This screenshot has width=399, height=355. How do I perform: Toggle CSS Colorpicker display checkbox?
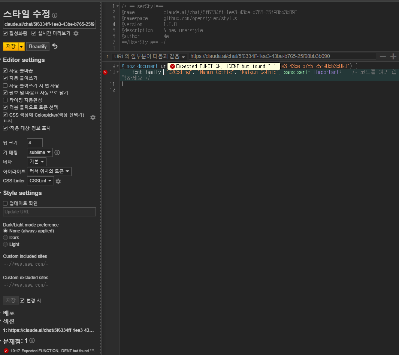pos(5,115)
